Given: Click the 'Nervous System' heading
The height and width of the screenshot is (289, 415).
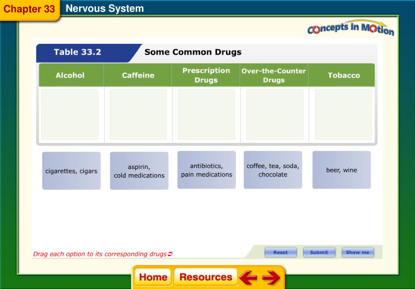Looking at the screenshot, I should [105, 9].
